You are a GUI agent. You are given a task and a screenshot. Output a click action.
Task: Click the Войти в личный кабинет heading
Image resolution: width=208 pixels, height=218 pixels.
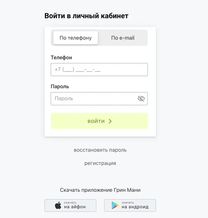(86, 16)
